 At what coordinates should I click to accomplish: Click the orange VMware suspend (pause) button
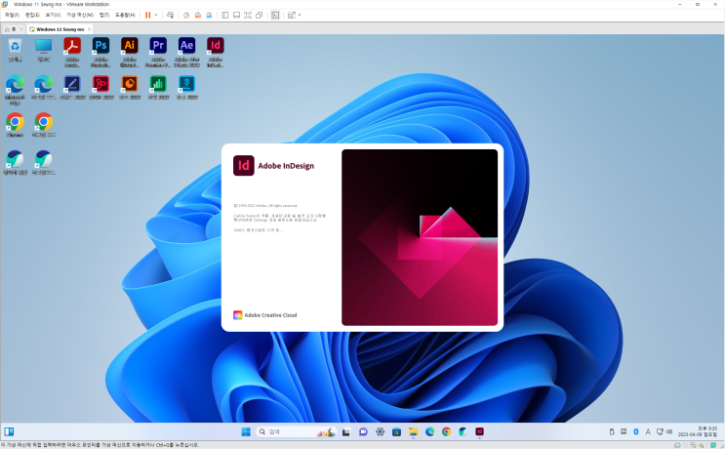click(148, 16)
